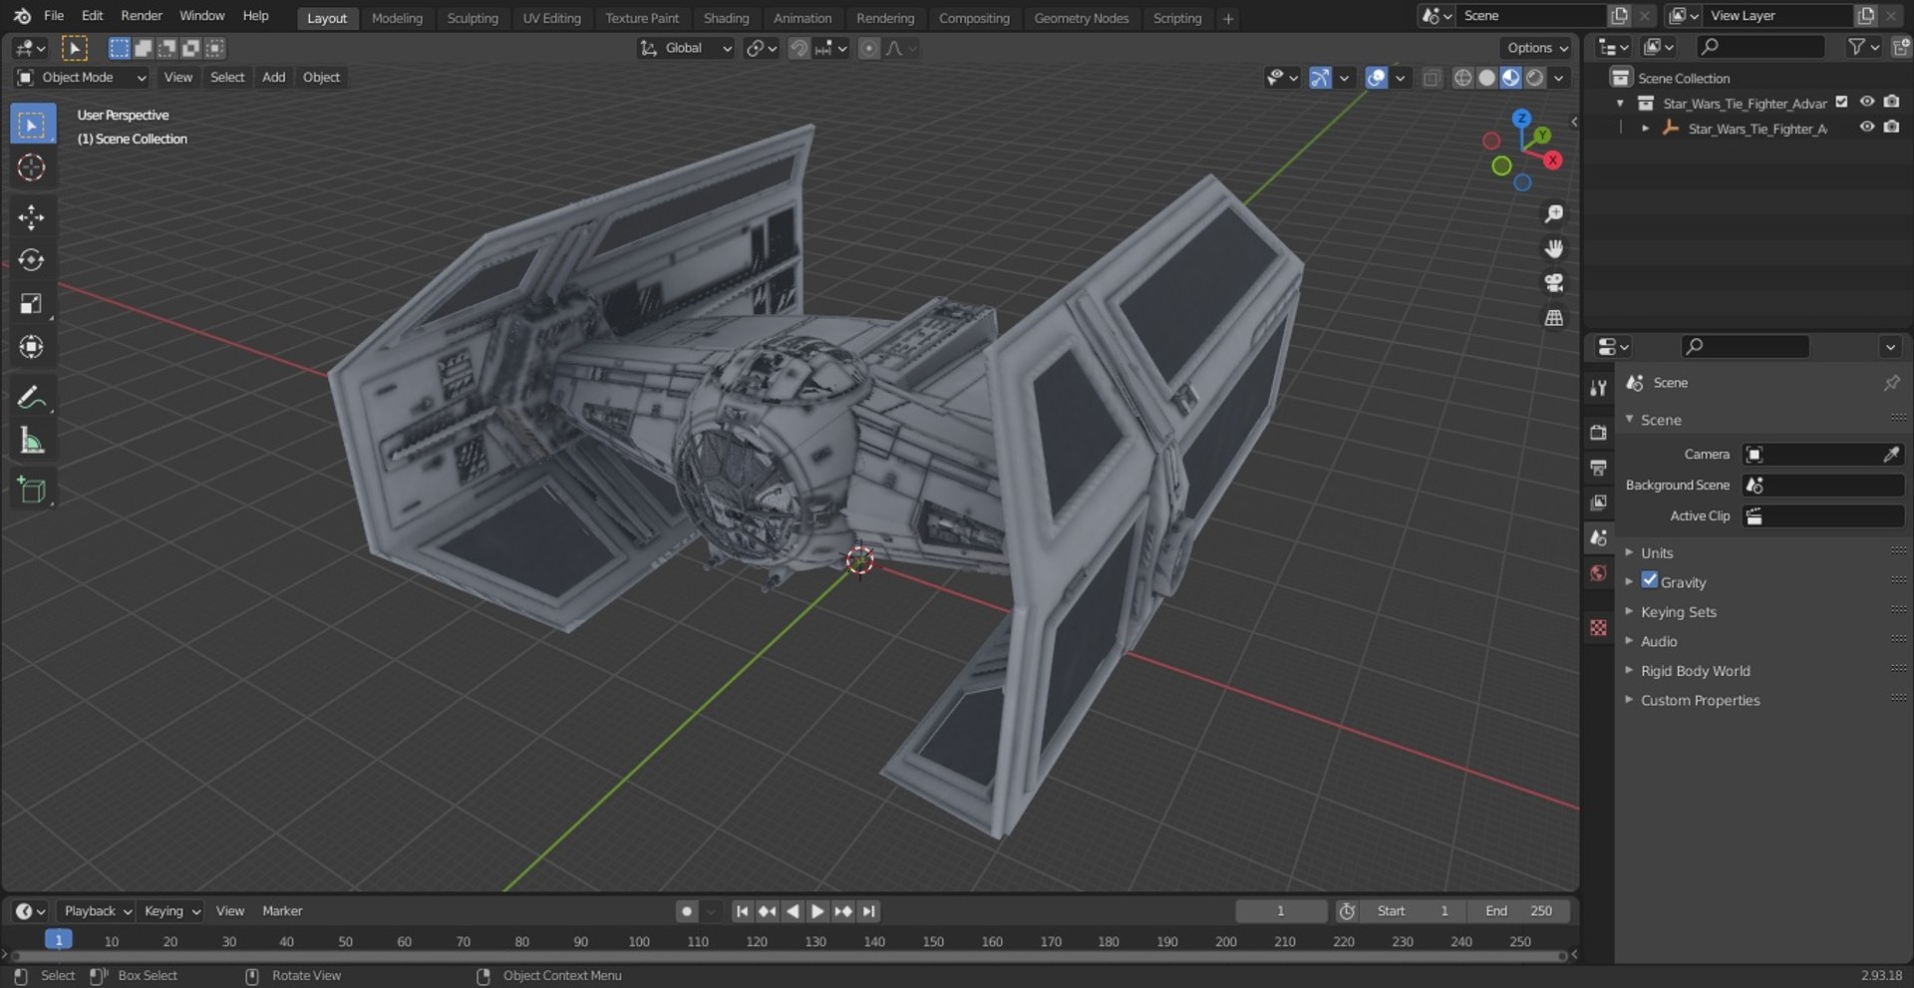The width and height of the screenshot is (1914, 988).
Task: Click the camera eyedropper icon
Action: point(1891,455)
